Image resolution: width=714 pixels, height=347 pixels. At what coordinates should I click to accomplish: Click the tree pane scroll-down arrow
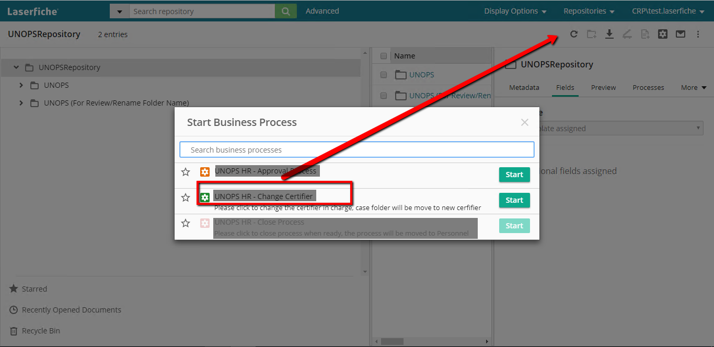365,272
